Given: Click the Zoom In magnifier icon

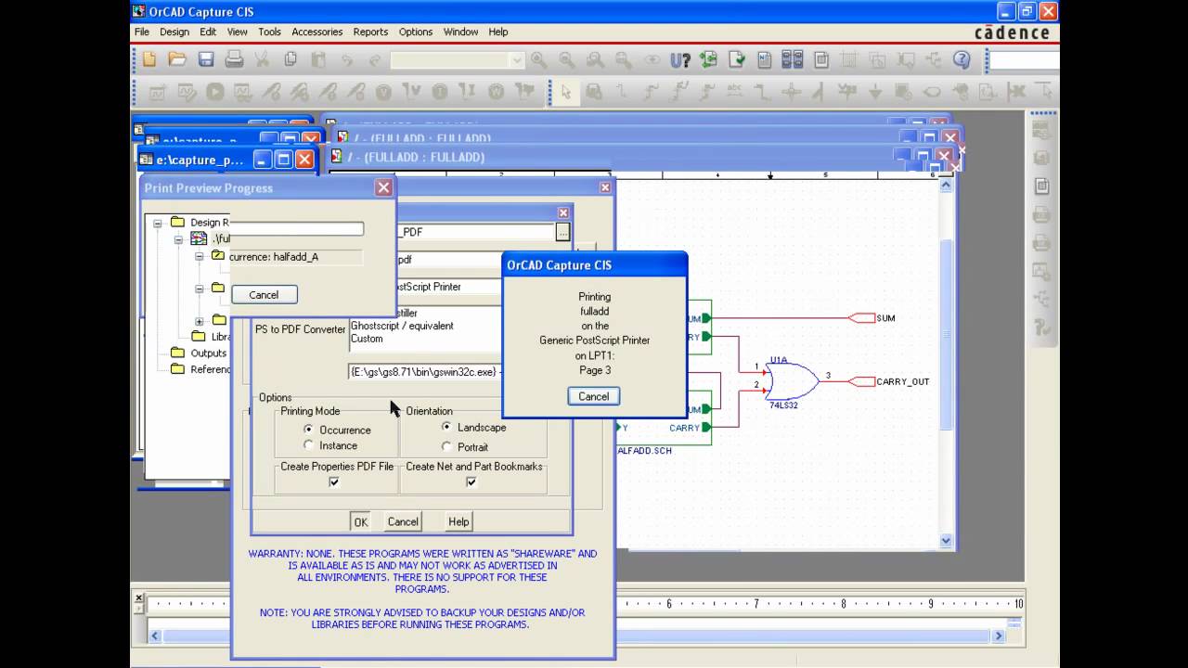Looking at the screenshot, I should pyautogui.click(x=538, y=59).
